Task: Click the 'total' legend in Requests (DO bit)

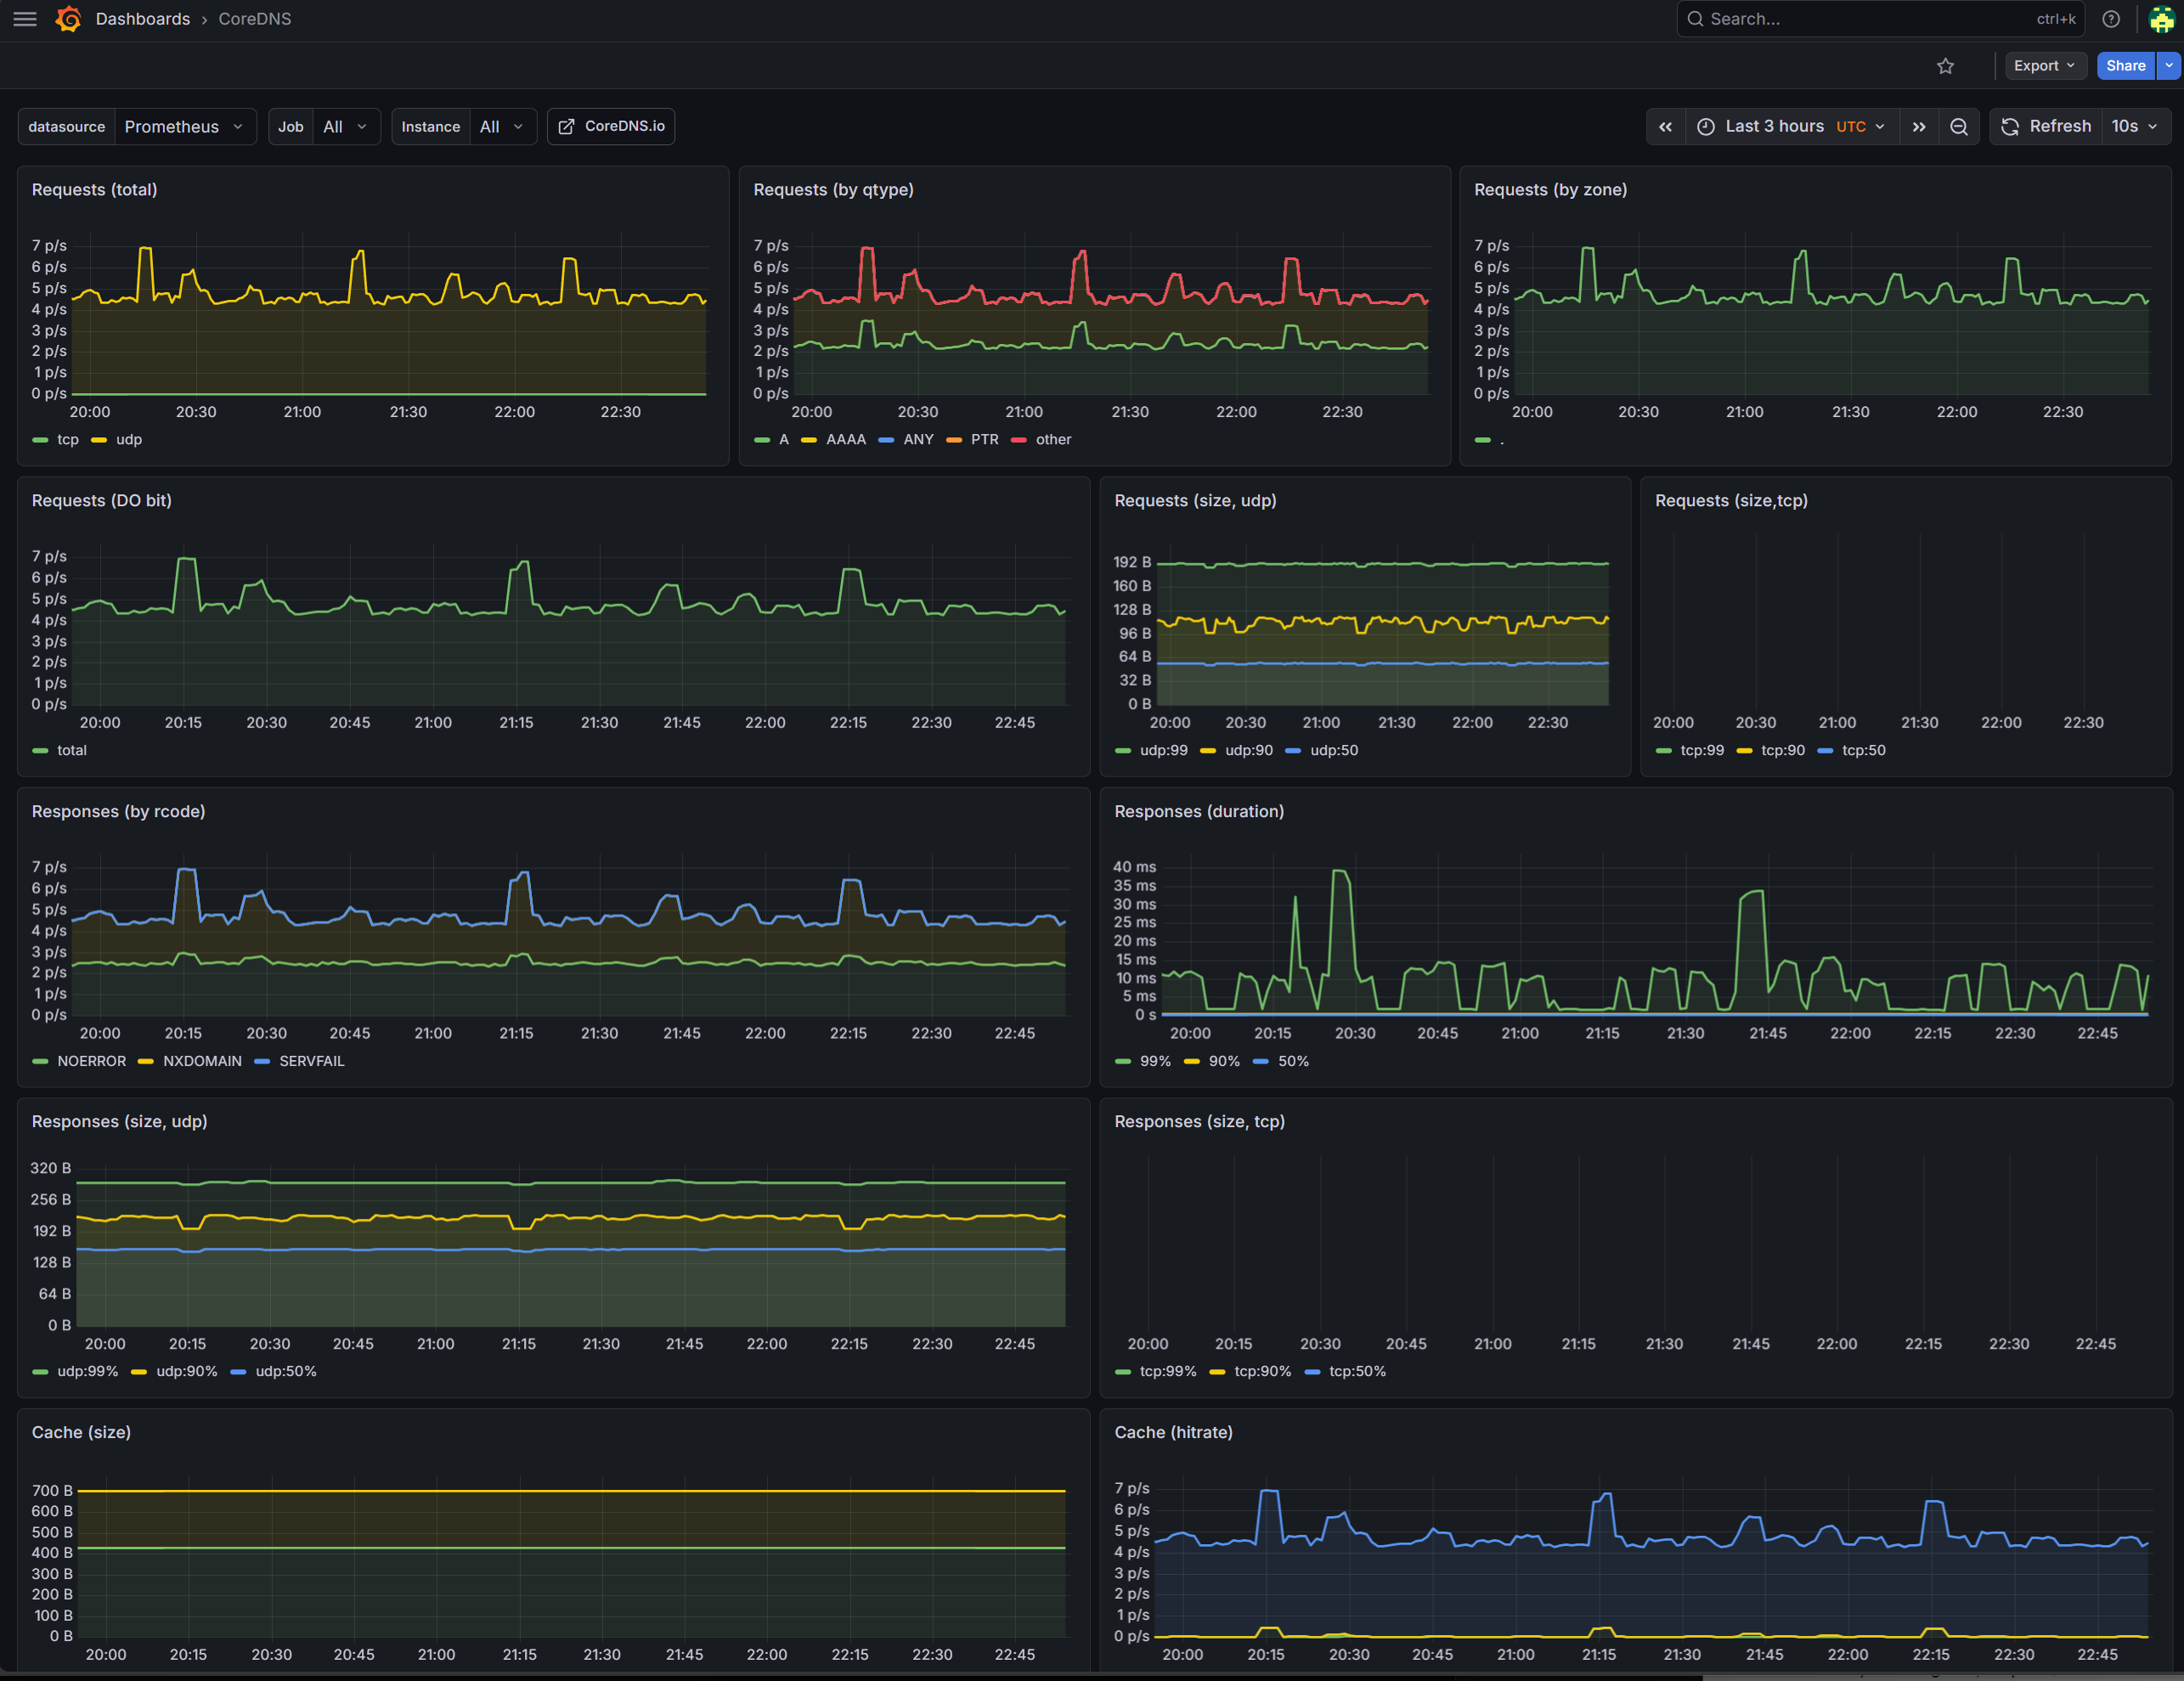Action: 72,751
